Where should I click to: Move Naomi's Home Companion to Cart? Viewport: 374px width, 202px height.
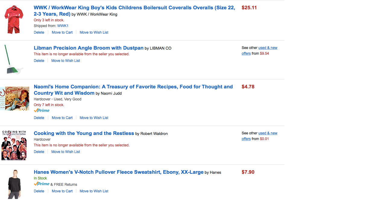tap(62, 118)
